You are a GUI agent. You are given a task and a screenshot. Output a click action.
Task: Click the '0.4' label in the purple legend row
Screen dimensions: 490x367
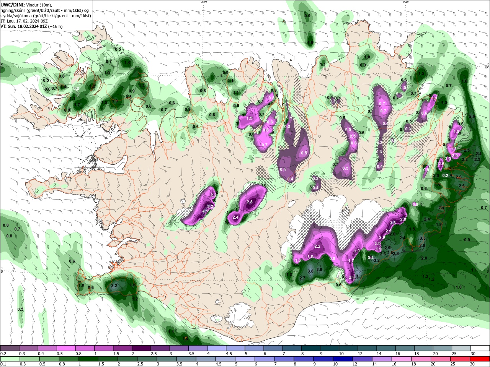tap(41, 354)
